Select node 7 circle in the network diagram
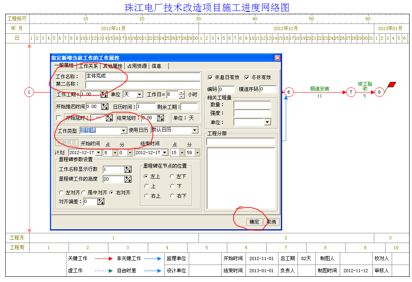The image size is (412, 282). click(x=351, y=92)
